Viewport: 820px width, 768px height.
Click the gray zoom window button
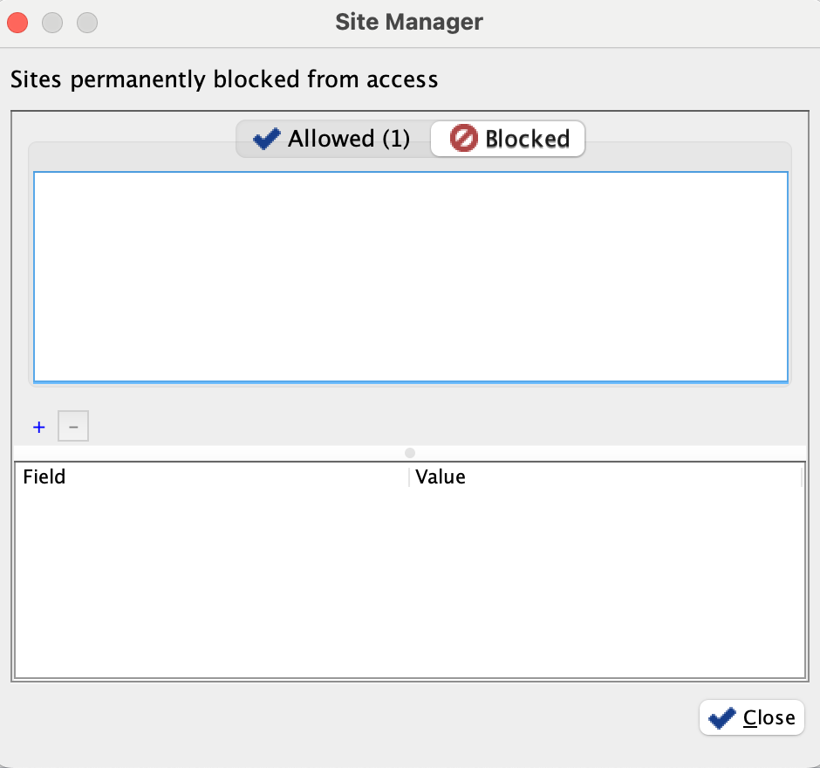(87, 22)
